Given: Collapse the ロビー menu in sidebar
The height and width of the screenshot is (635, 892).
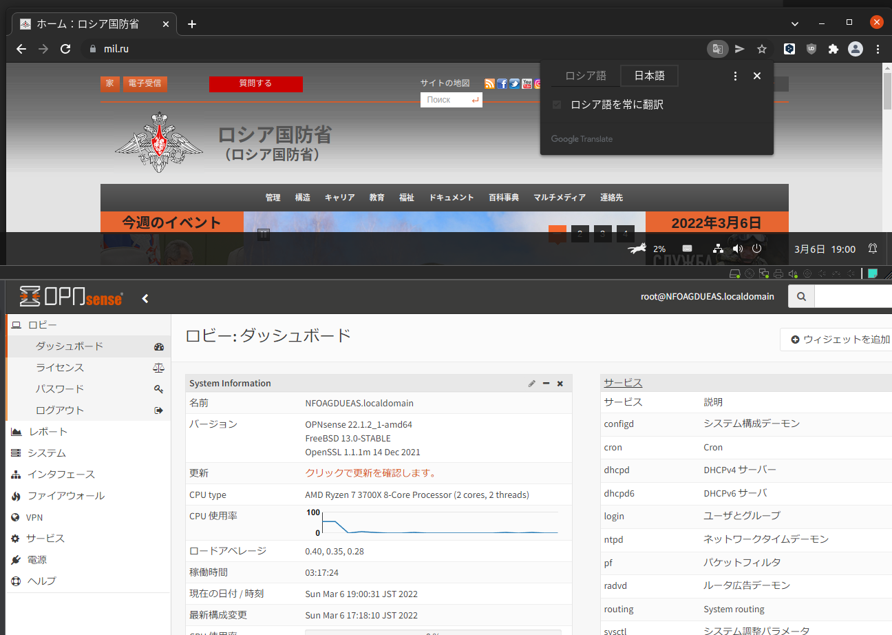Looking at the screenshot, I should click(88, 325).
